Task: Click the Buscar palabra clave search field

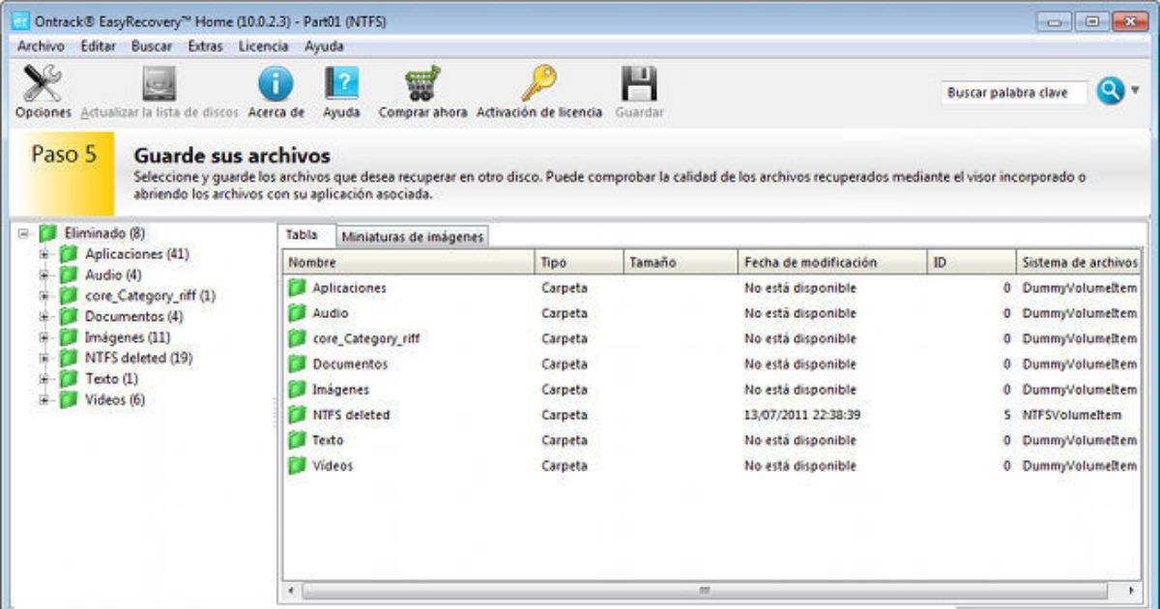Action: click(1014, 93)
